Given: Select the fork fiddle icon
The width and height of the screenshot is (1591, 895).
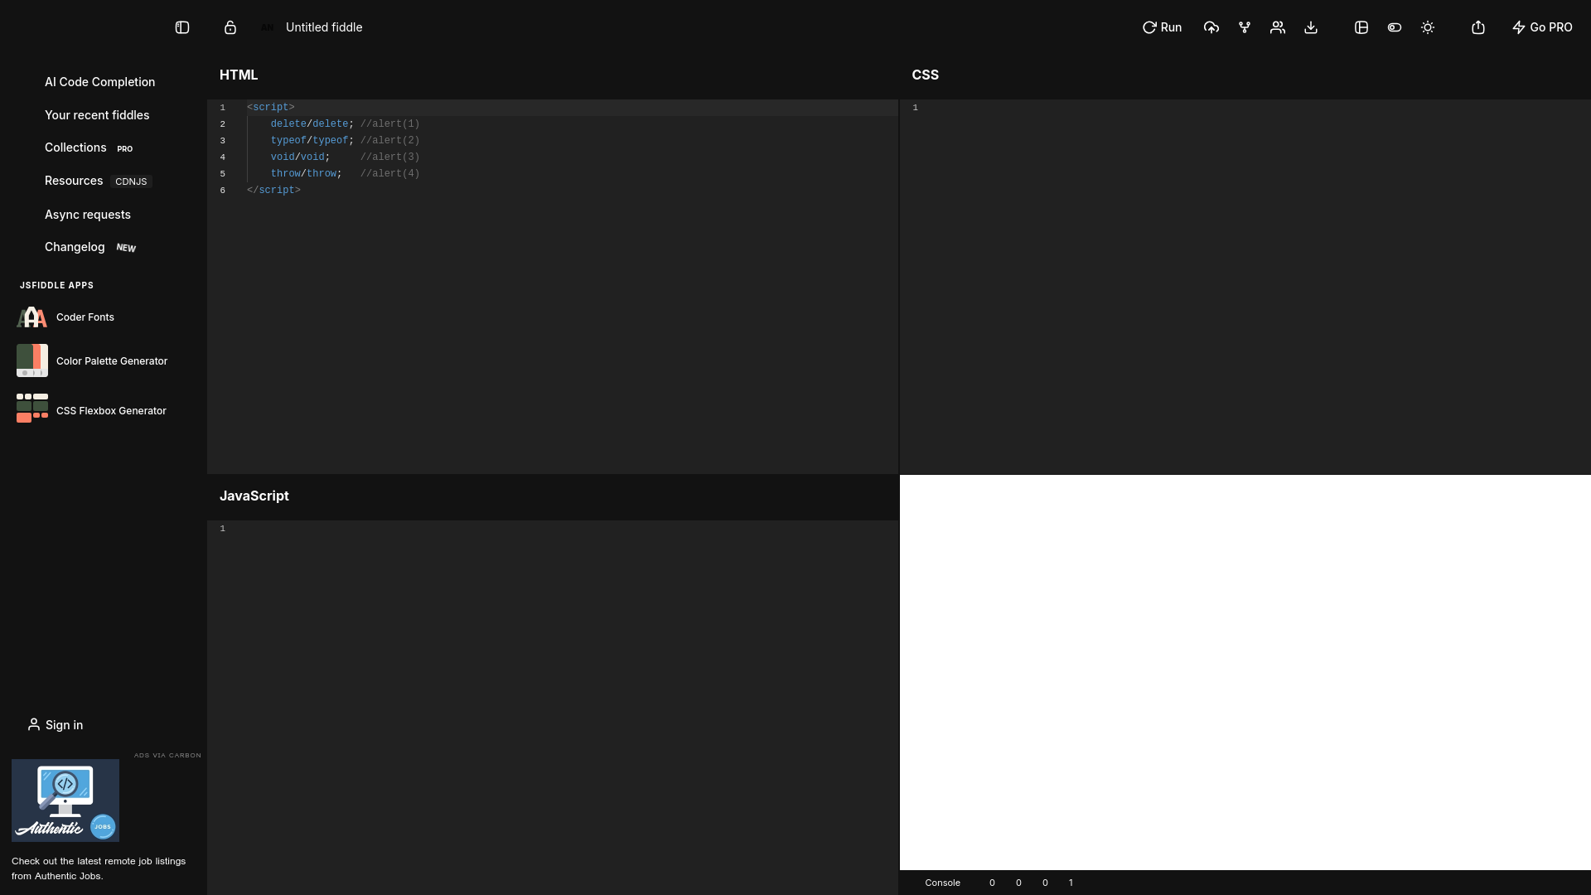Looking at the screenshot, I should coord(1244,27).
